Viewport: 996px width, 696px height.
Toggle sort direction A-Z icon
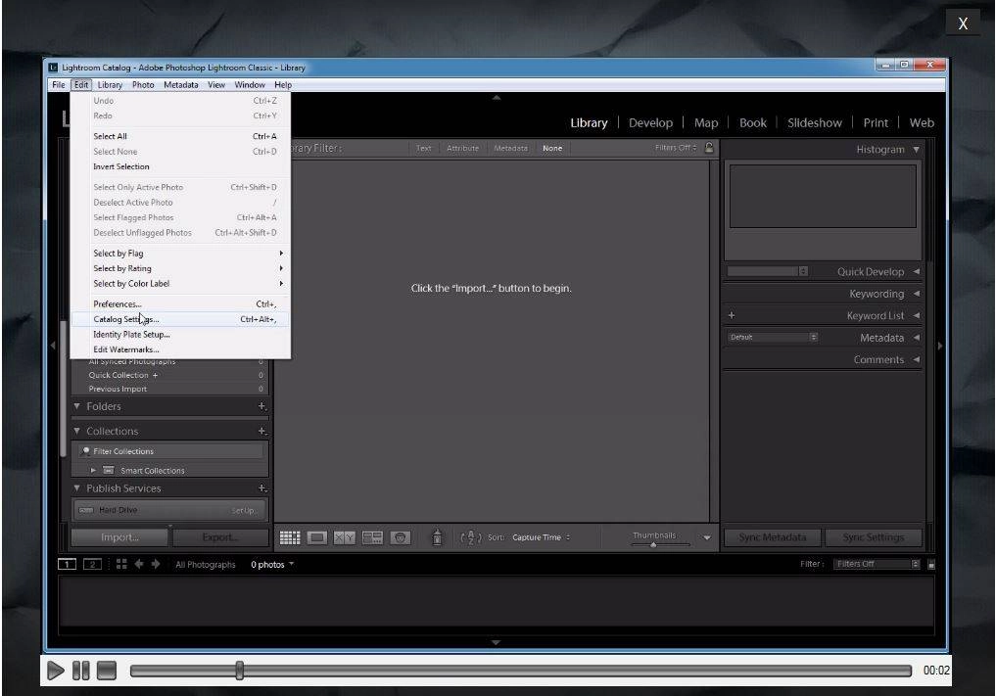(x=471, y=537)
